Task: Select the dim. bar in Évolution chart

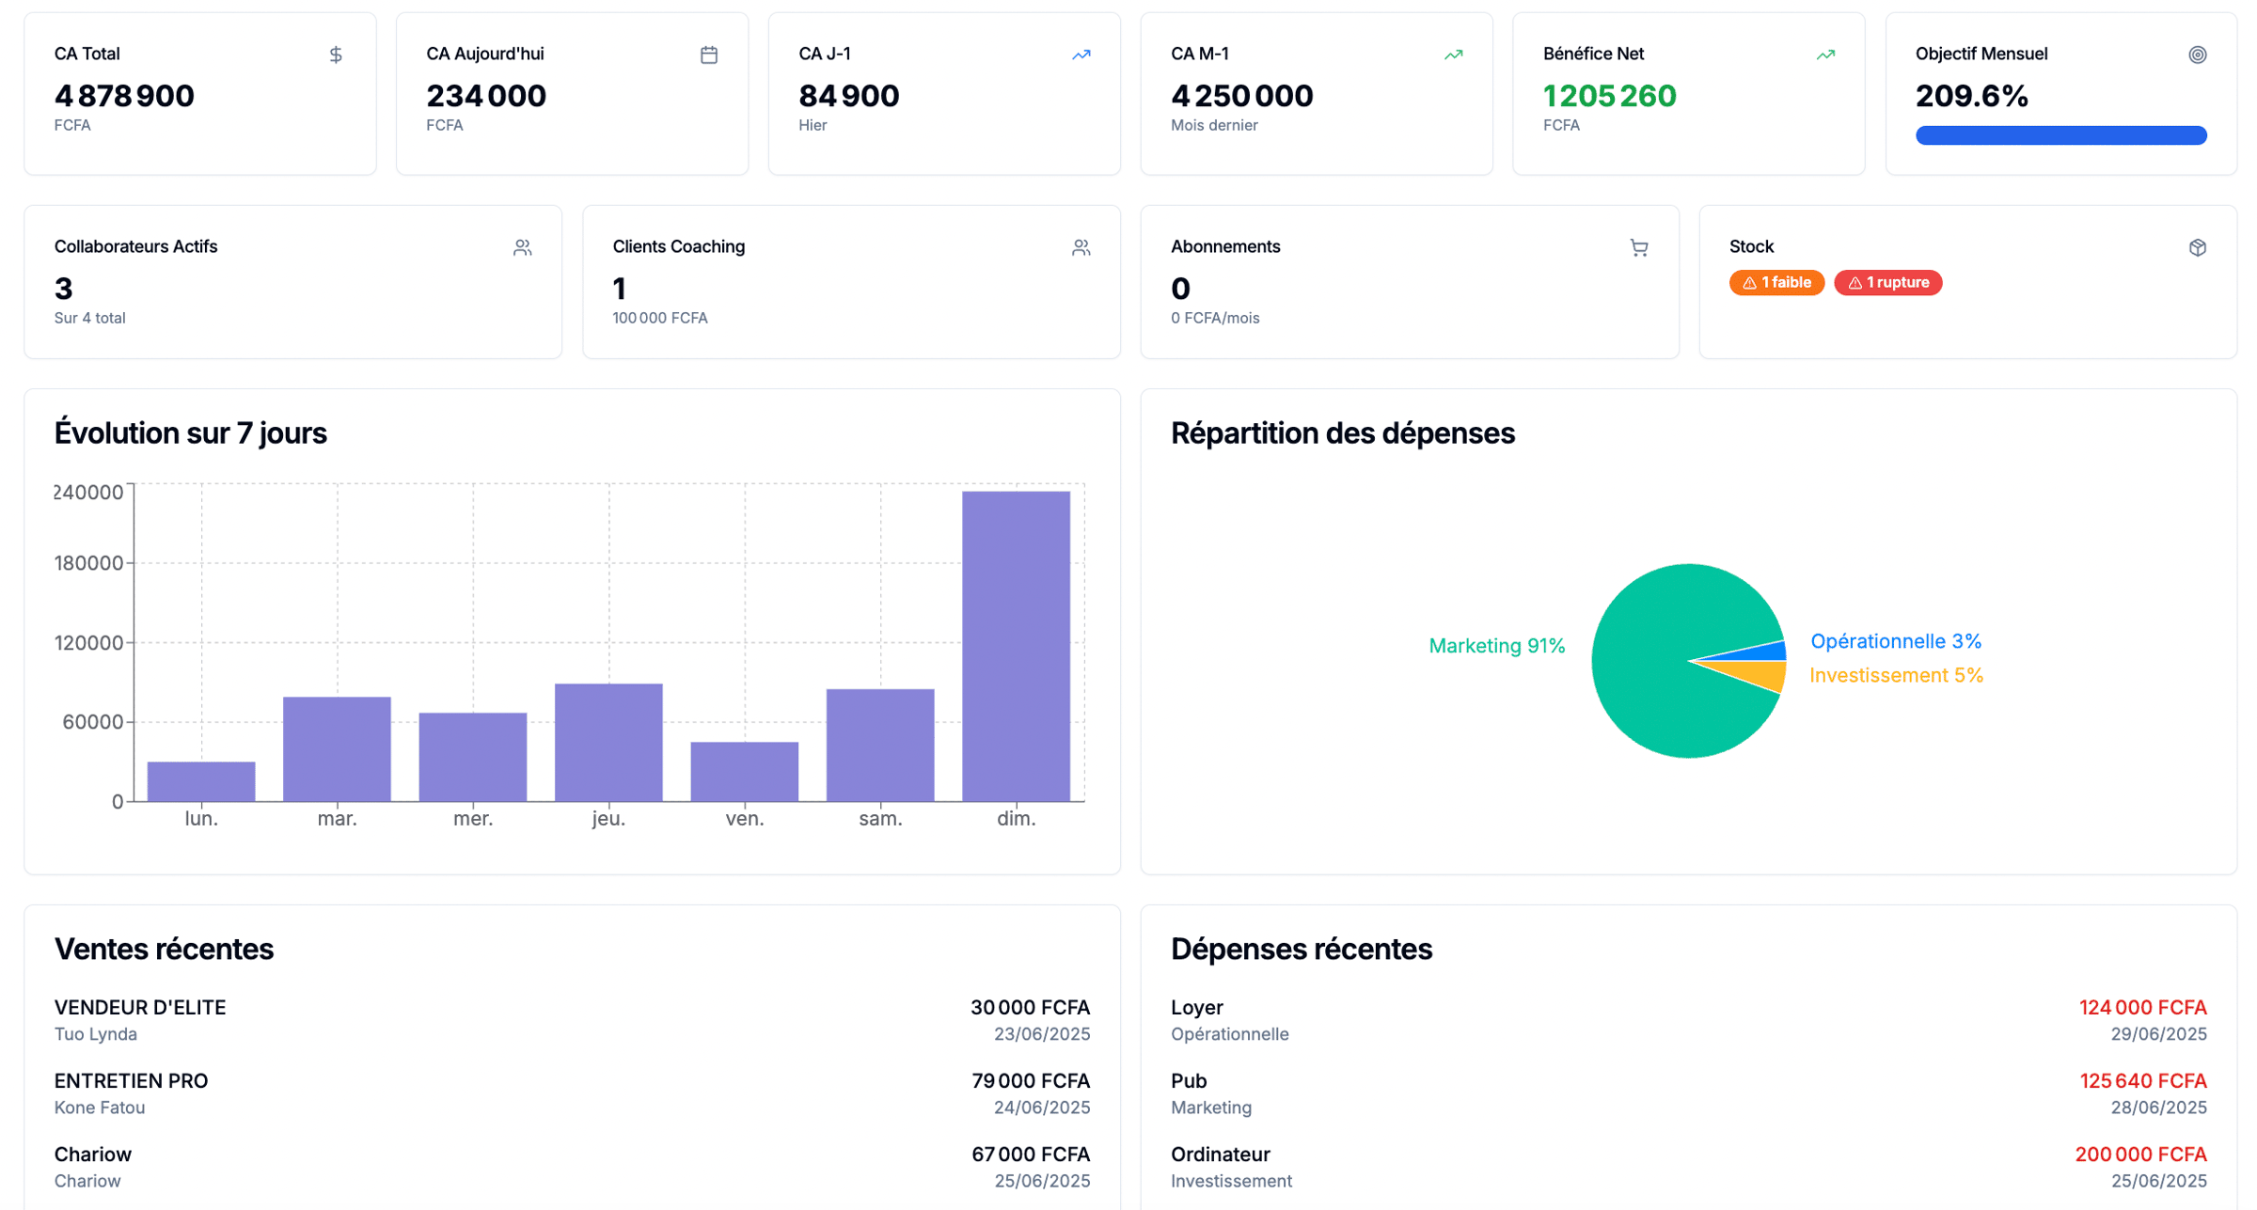Action: 1016,644
